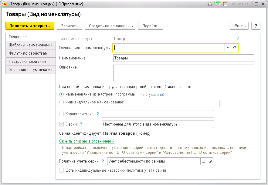This screenshot has height=185, width=268.
Task: Click the Скрыть описание ограничений link
Action: [x=87, y=141]
